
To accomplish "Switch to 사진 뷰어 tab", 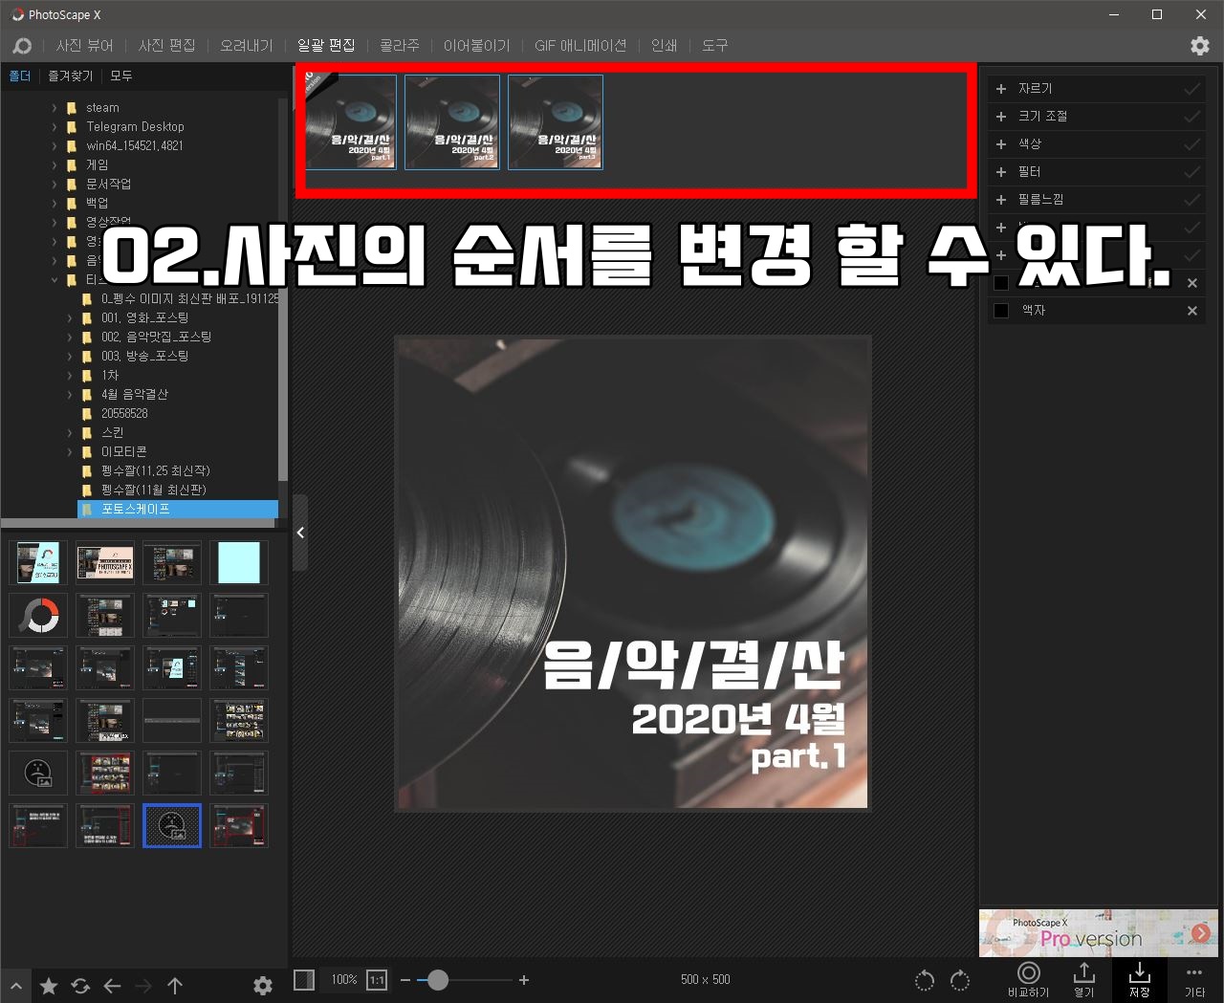I will (84, 46).
